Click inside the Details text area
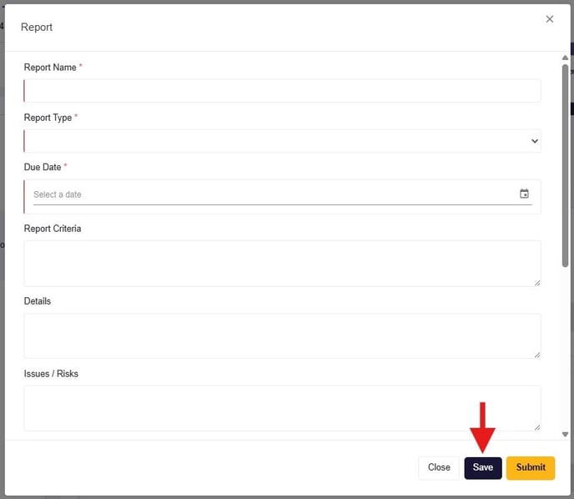This screenshot has width=574, height=499. (x=282, y=336)
